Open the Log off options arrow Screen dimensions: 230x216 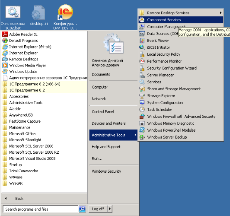pos(110,209)
